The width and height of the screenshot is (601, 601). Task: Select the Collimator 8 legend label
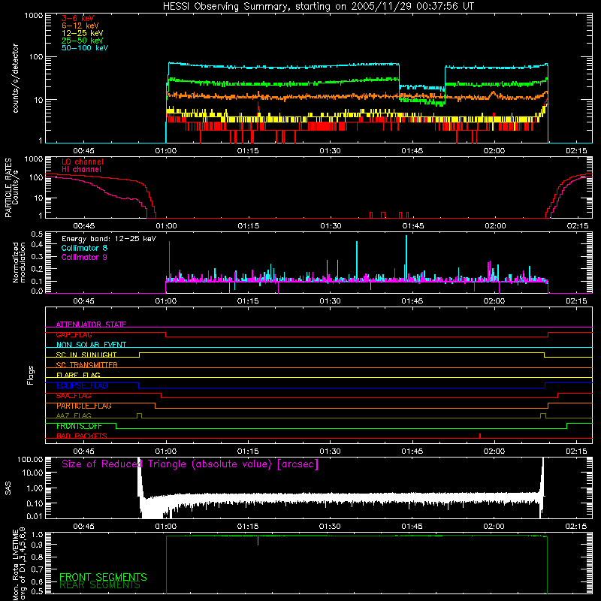[x=84, y=248]
